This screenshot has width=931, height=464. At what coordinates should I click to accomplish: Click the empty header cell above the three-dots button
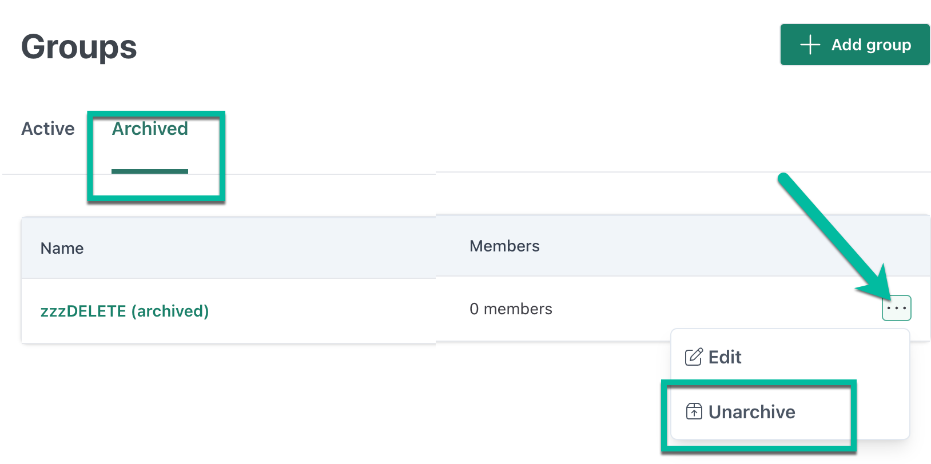click(x=896, y=246)
